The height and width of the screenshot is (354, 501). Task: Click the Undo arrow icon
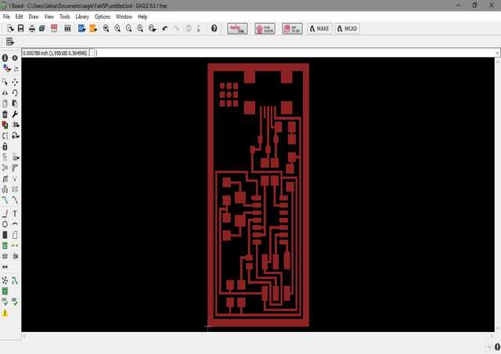[165, 28]
